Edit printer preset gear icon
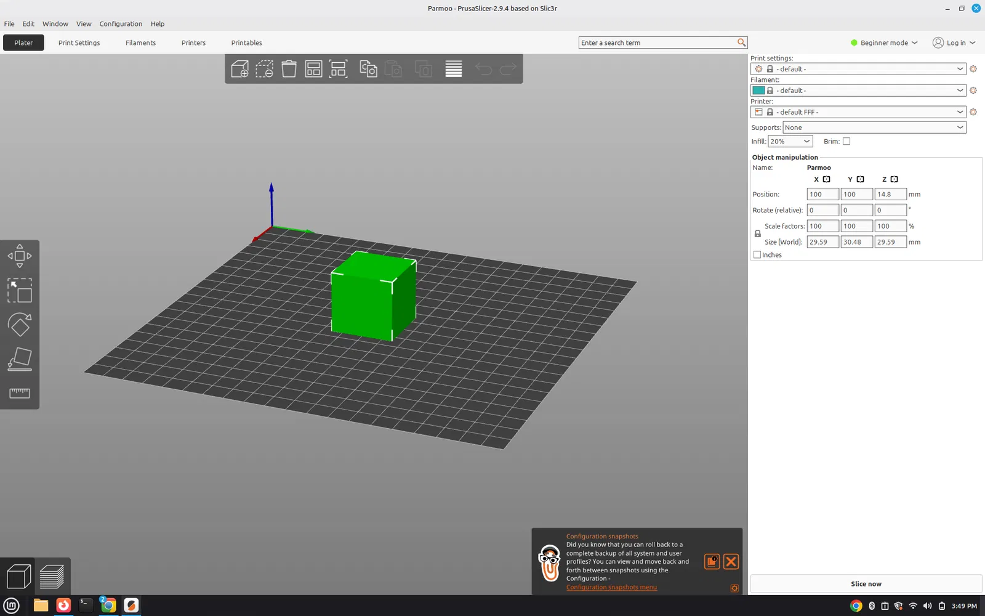The width and height of the screenshot is (985, 616). (973, 112)
